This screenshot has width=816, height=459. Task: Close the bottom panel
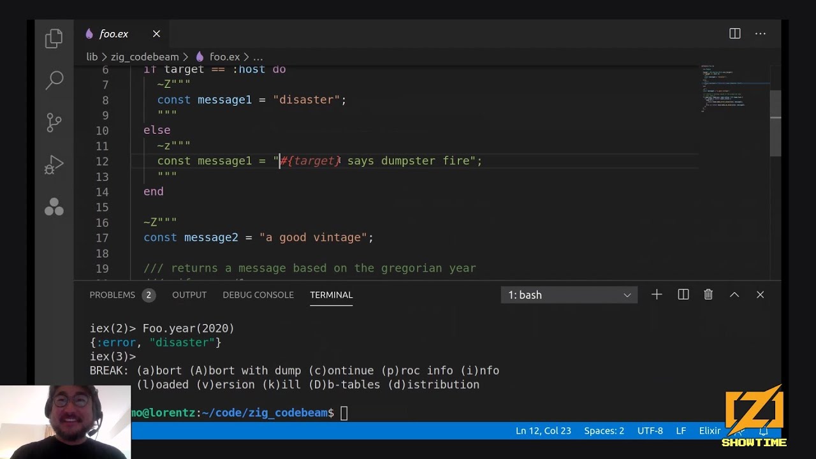tap(760, 295)
